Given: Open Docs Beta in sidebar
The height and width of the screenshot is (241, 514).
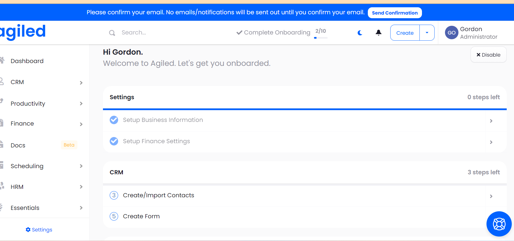Looking at the screenshot, I should click(18, 145).
